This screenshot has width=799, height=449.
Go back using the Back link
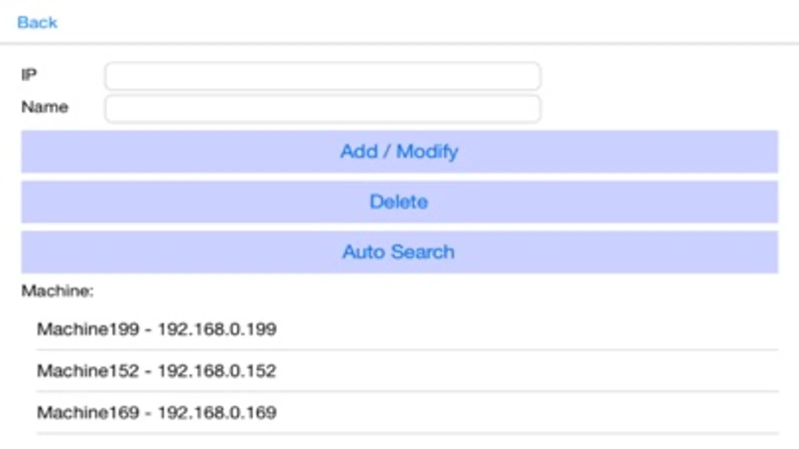click(x=37, y=22)
